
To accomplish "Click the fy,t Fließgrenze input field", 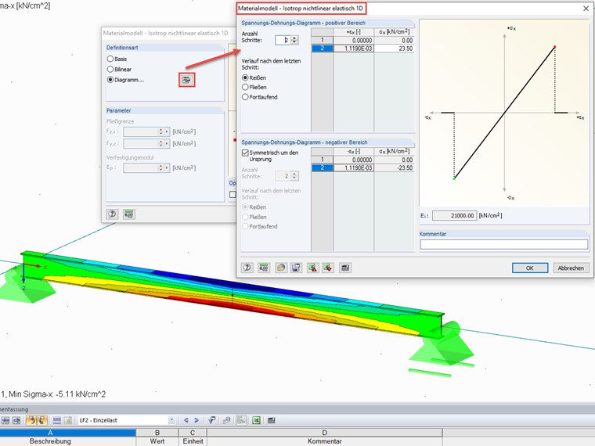I will pos(140,131).
